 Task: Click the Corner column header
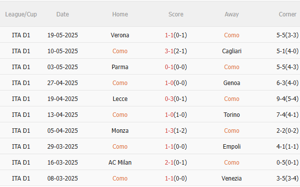coord(288,14)
